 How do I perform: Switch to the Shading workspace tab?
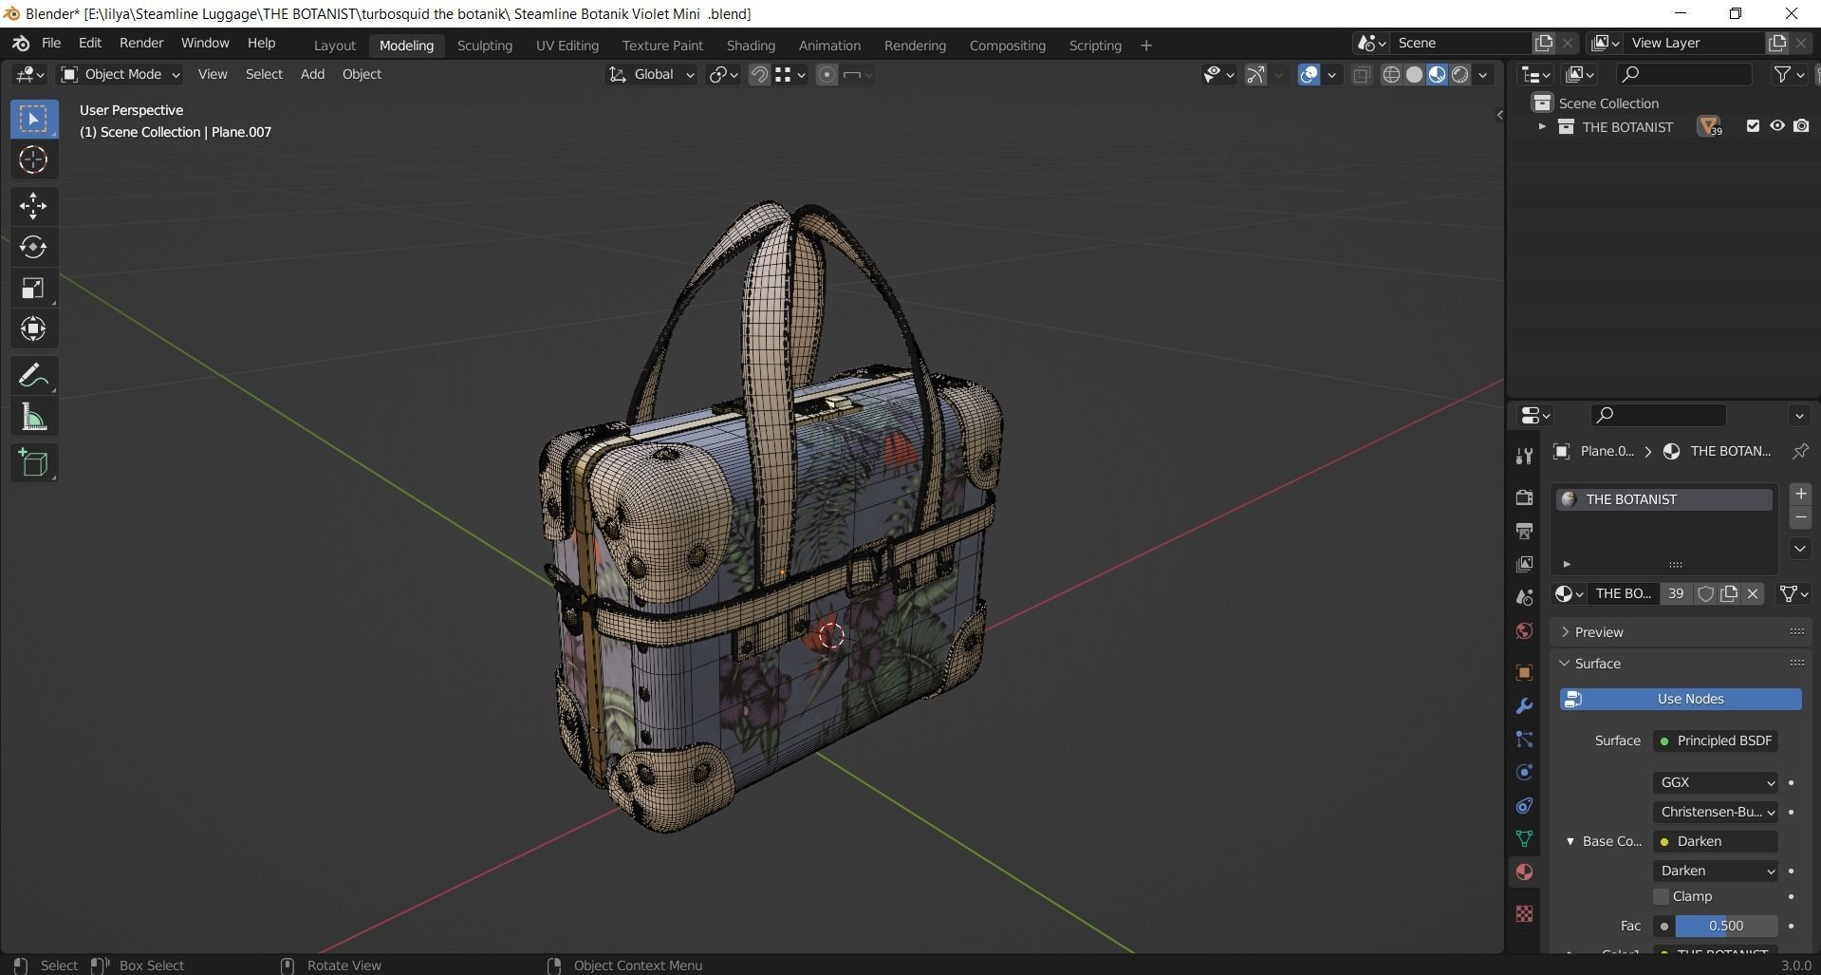[x=751, y=46]
